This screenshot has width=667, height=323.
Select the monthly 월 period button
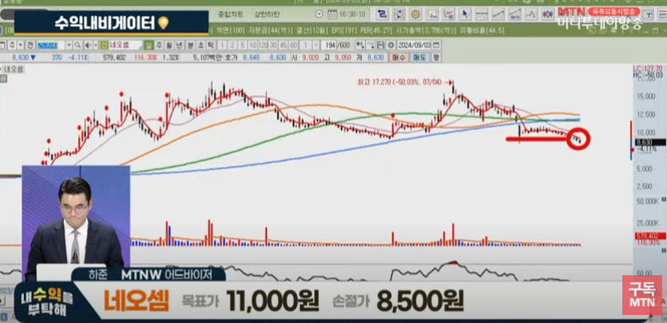(x=169, y=45)
